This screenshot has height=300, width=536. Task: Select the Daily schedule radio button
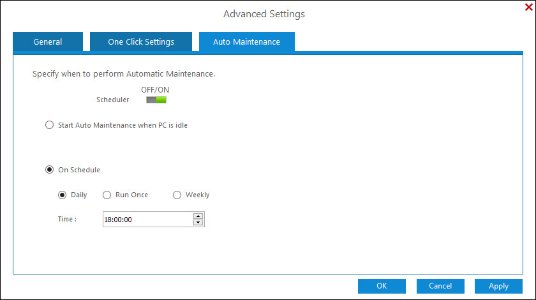63,195
